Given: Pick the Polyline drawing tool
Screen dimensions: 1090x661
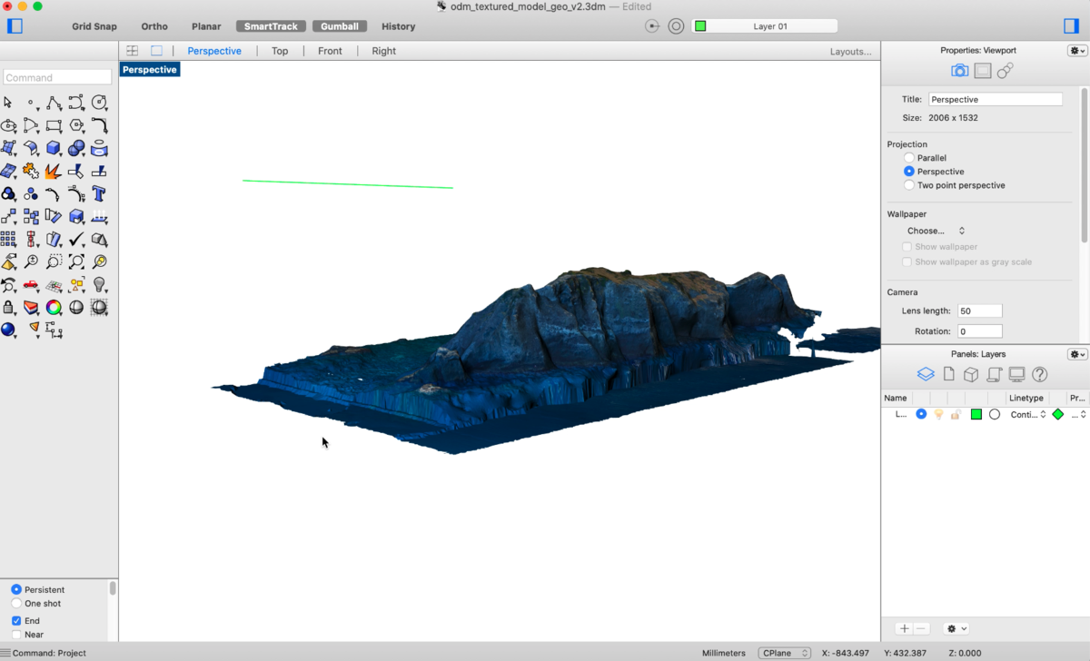Looking at the screenshot, I should [x=54, y=103].
